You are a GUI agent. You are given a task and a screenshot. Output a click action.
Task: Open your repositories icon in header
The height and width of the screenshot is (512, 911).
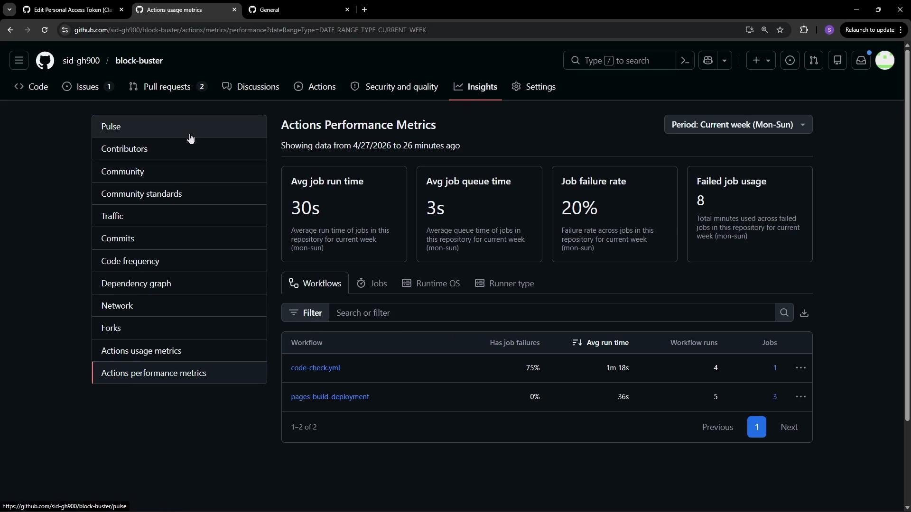[837, 60]
